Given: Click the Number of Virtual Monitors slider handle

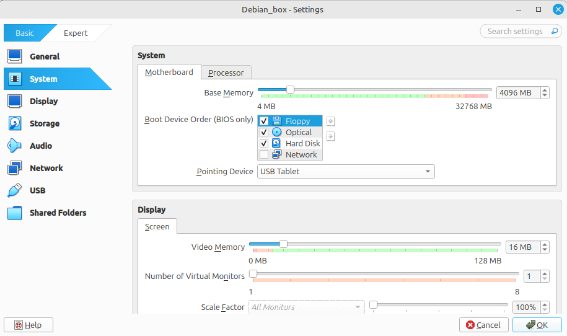Looking at the screenshot, I should point(253,273).
